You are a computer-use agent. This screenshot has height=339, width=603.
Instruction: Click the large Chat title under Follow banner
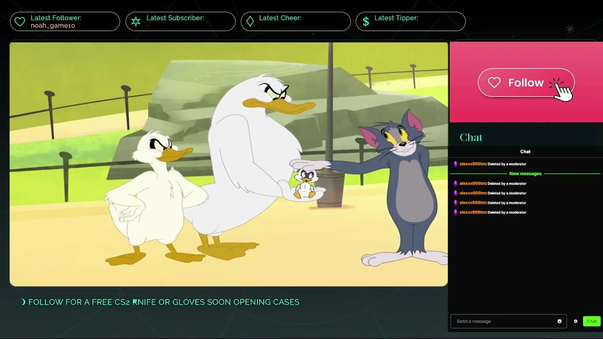pos(471,137)
